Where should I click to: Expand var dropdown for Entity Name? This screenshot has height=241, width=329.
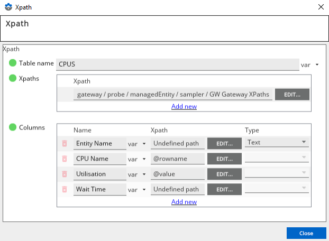[x=136, y=144]
